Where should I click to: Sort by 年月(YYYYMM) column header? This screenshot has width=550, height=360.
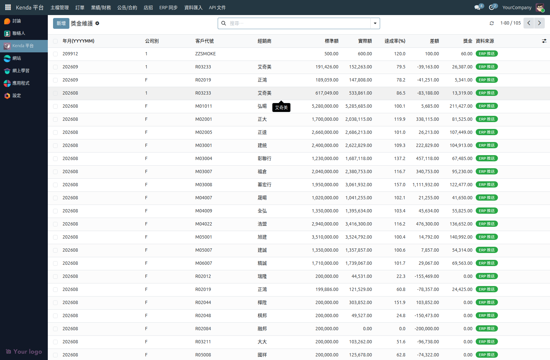click(x=79, y=41)
